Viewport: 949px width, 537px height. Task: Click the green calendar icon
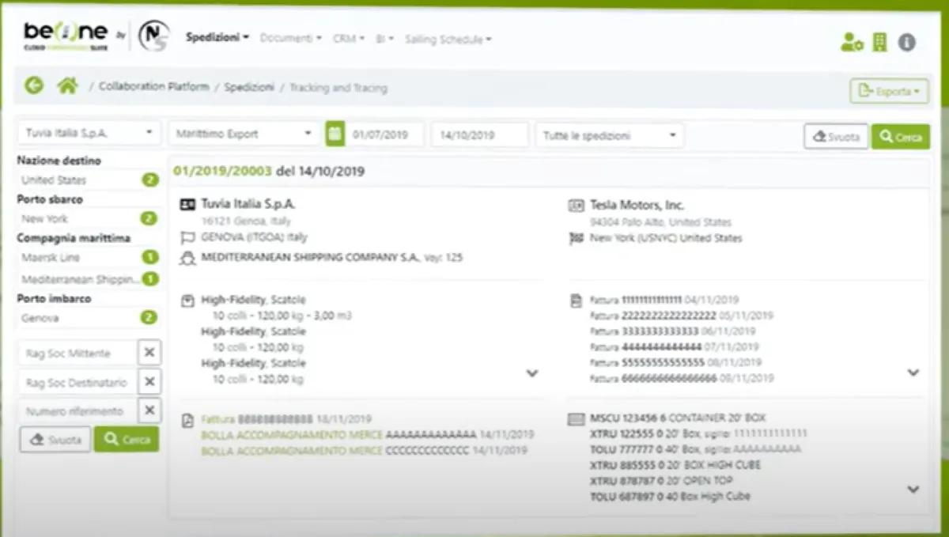335,134
